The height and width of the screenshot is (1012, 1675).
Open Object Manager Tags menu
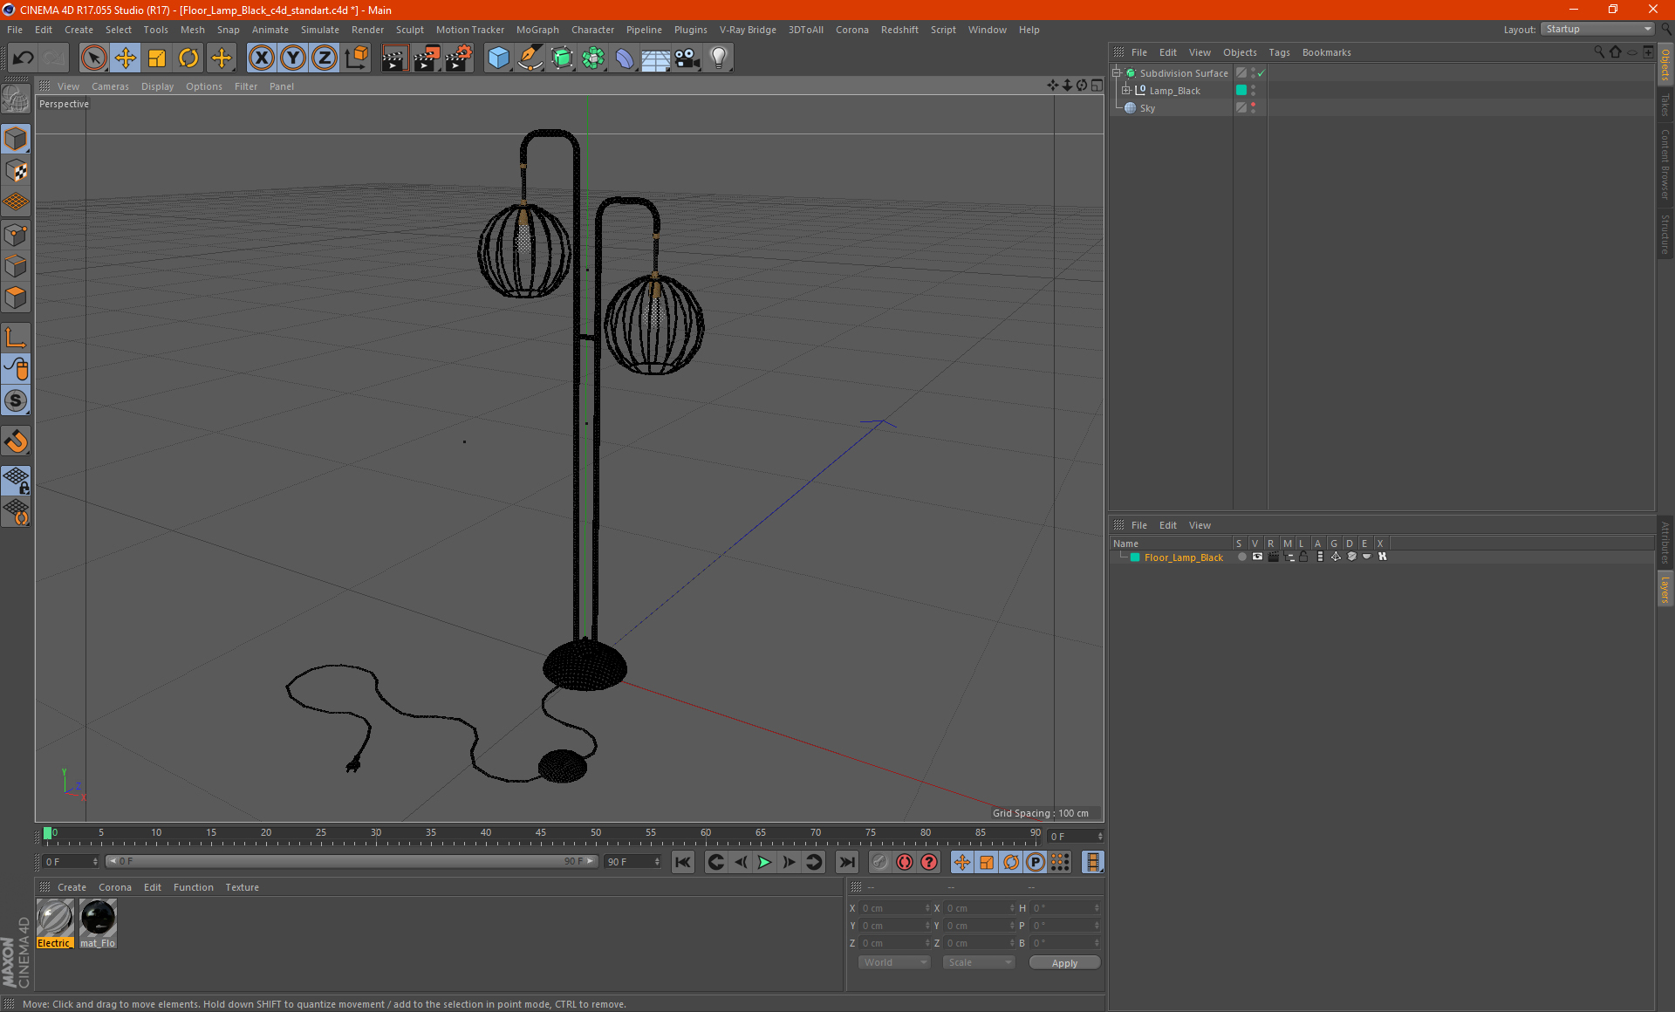click(1279, 52)
